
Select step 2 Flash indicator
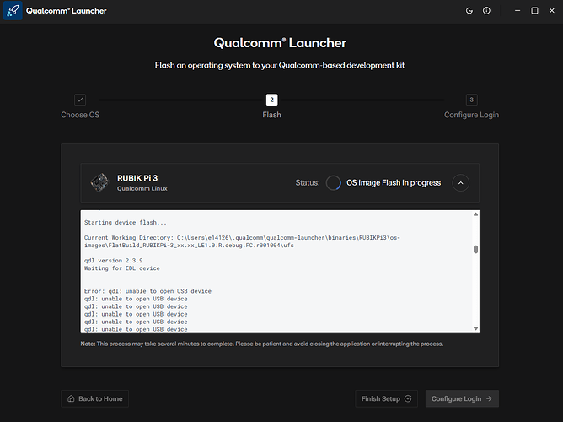point(271,100)
